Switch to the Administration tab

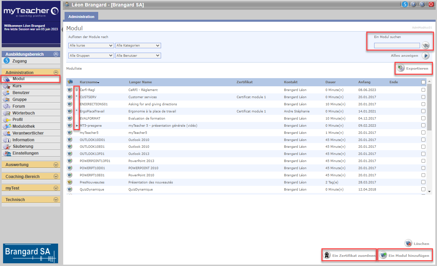click(81, 17)
